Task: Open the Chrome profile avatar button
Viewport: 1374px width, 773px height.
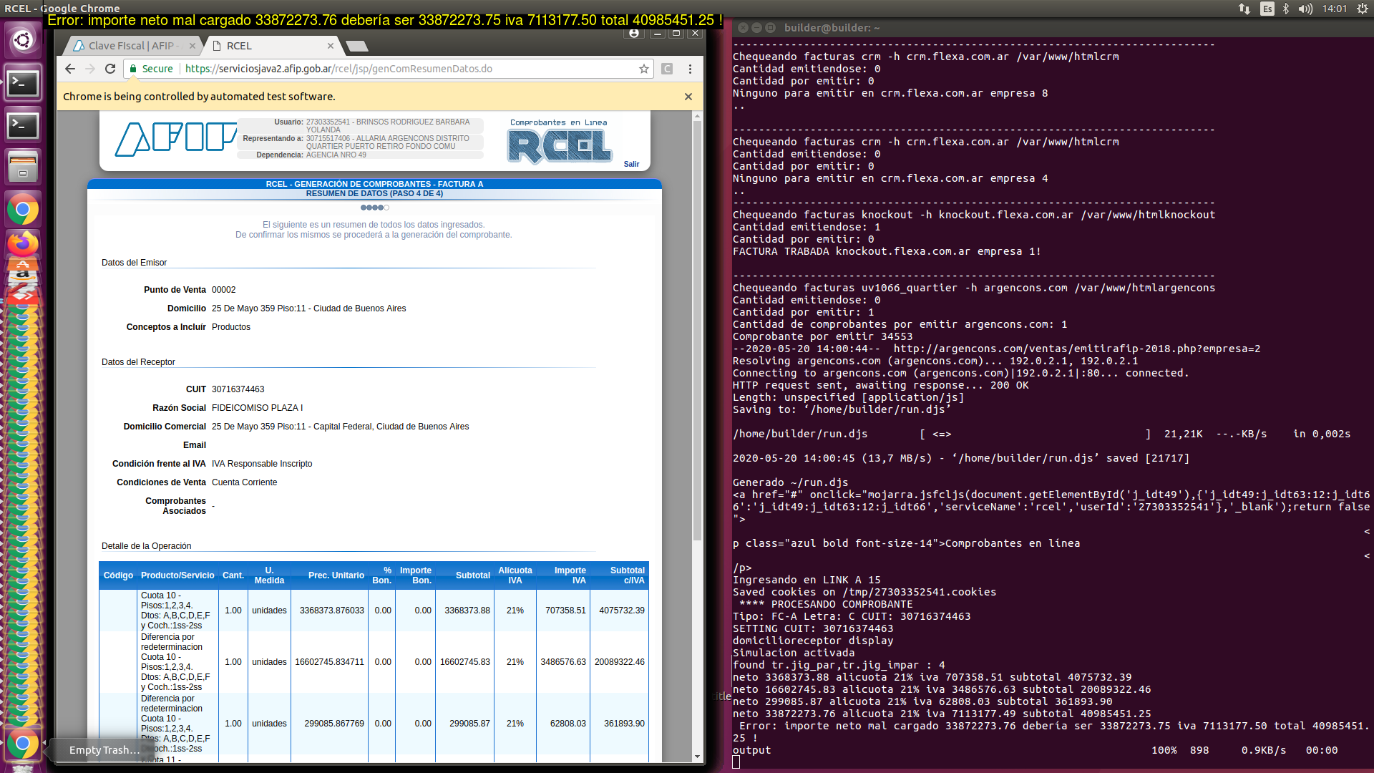Action: pos(634,33)
